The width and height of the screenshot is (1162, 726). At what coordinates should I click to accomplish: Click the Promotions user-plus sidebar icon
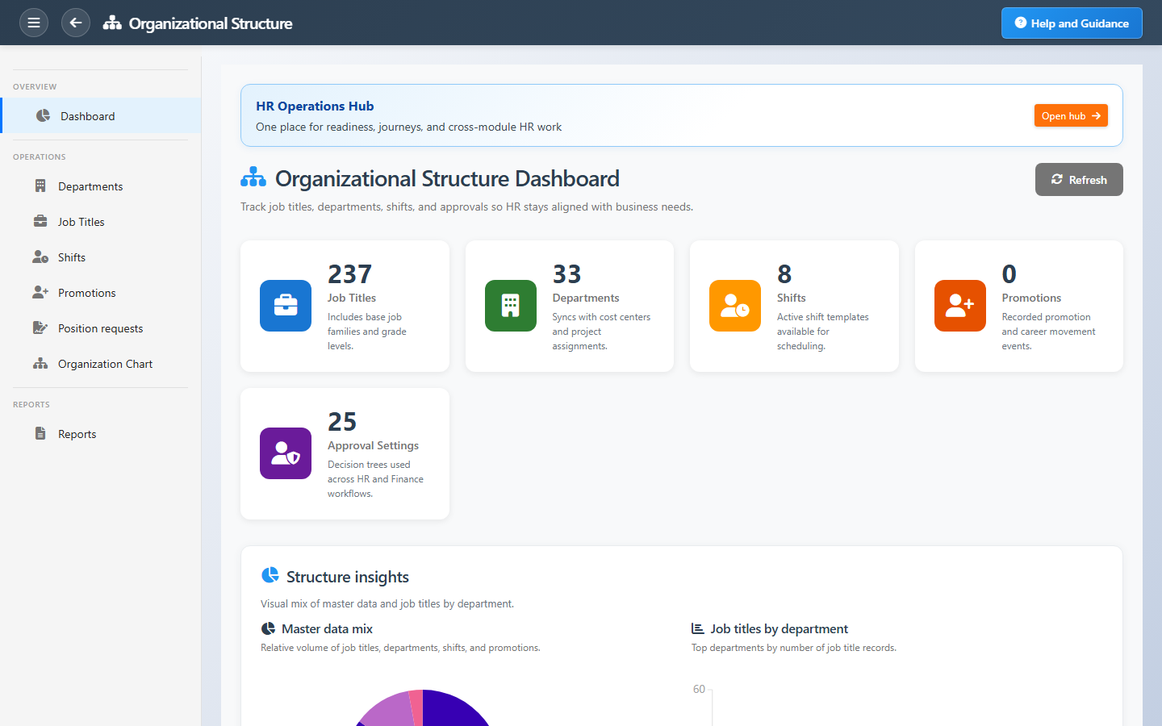pos(40,292)
